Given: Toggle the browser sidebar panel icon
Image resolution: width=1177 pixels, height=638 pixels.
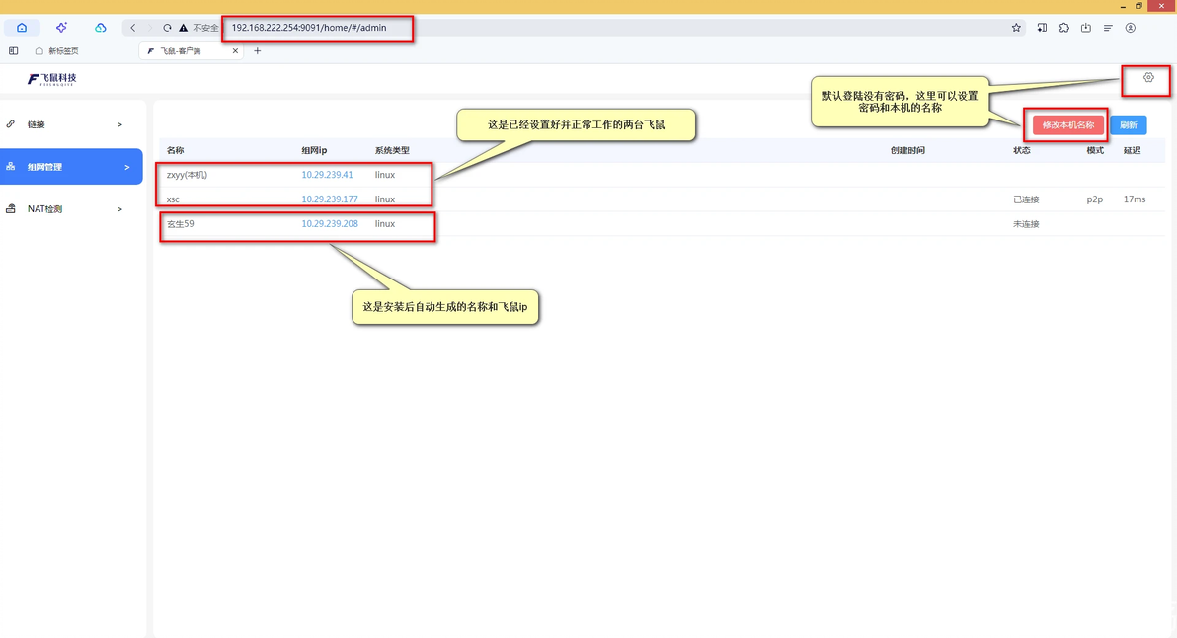Looking at the screenshot, I should click(x=14, y=51).
